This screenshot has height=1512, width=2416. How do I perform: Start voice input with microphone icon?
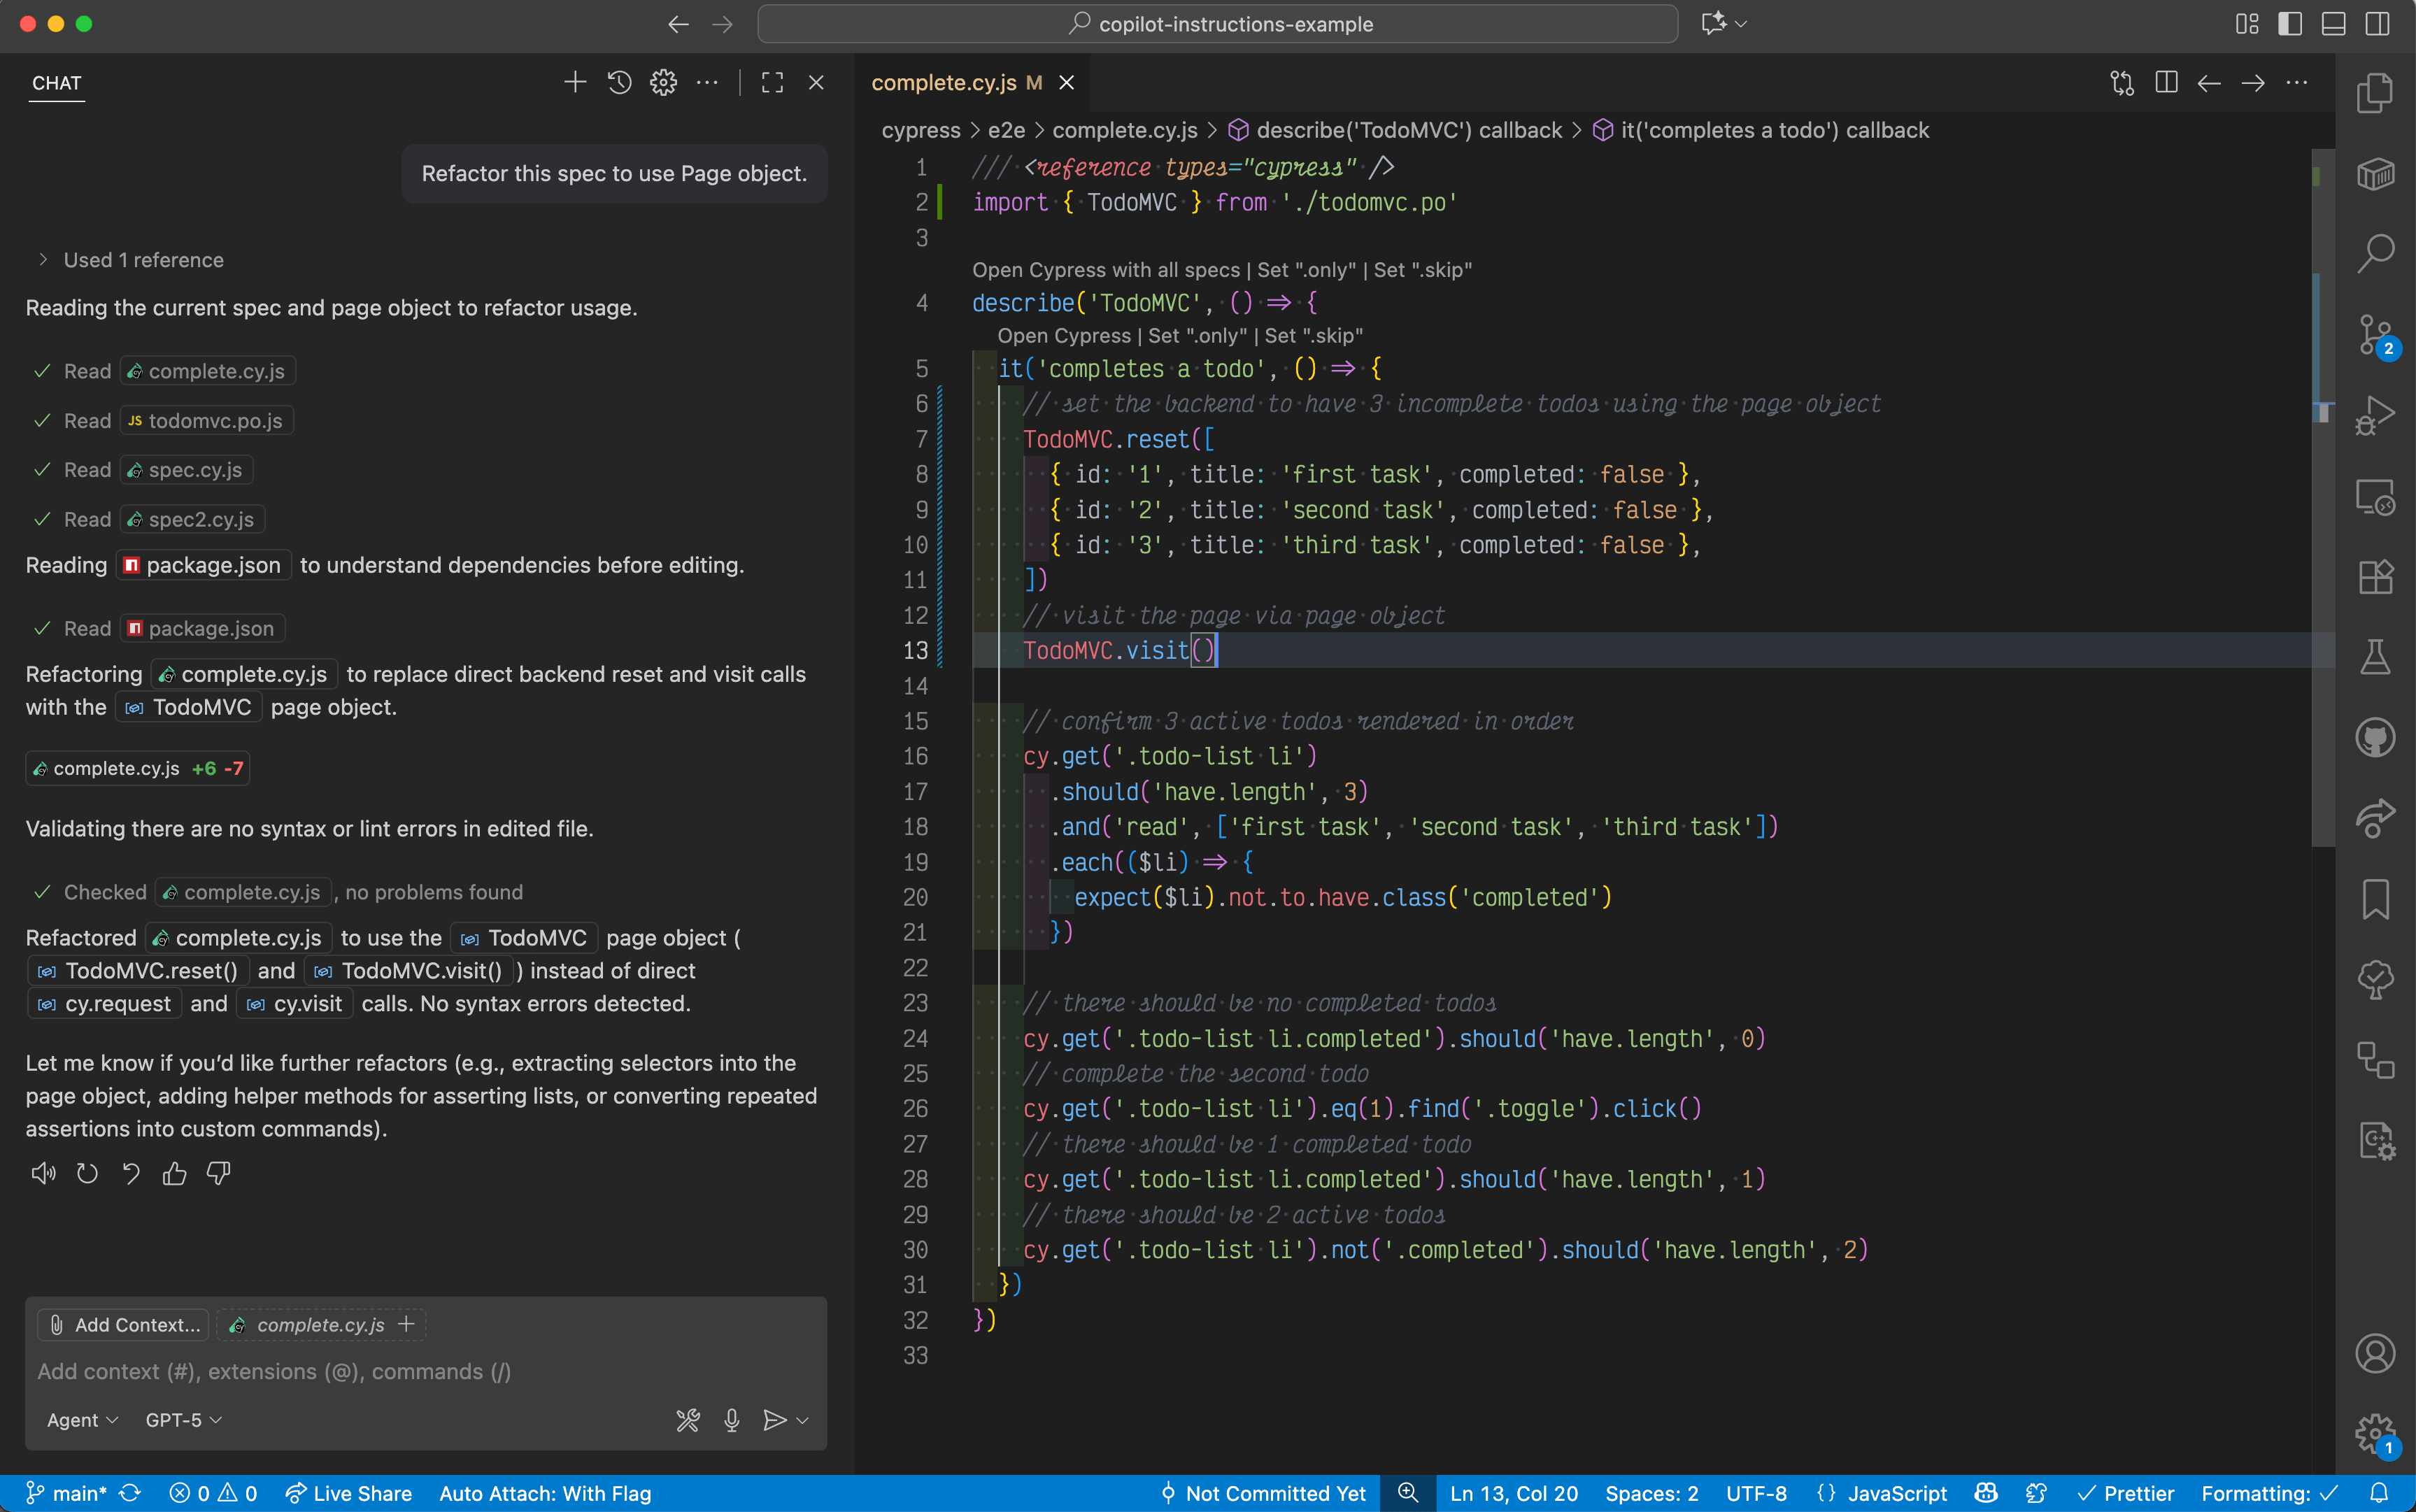(732, 1420)
